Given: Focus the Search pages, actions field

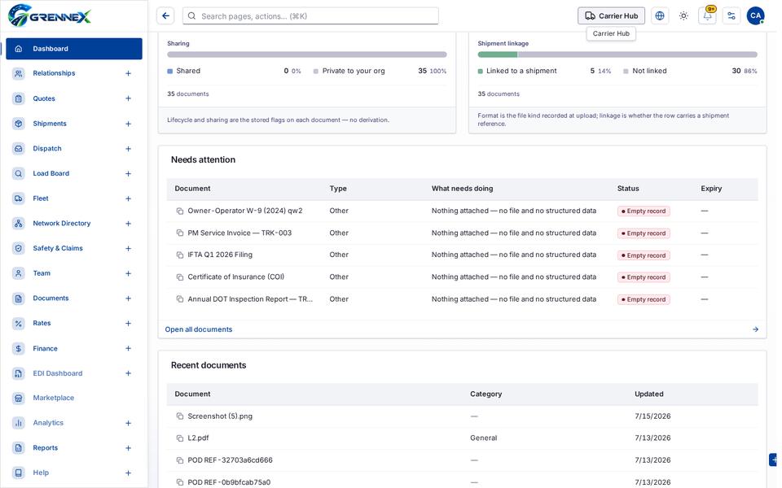Looking at the screenshot, I should click(x=310, y=16).
